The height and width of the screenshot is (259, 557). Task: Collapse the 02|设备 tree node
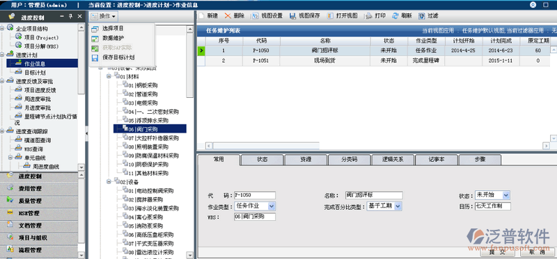coord(109,182)
